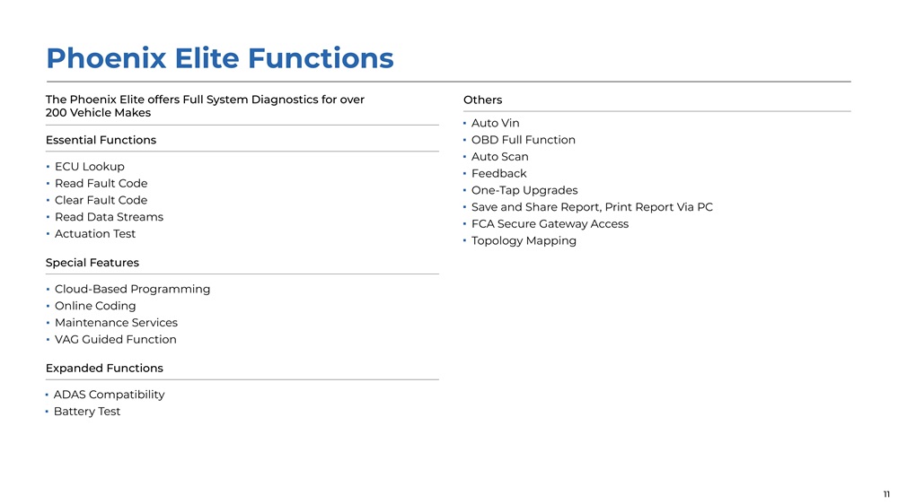Select the Actuation Test item
Screen dimensions: 898x504
click(x=95, y=233)
